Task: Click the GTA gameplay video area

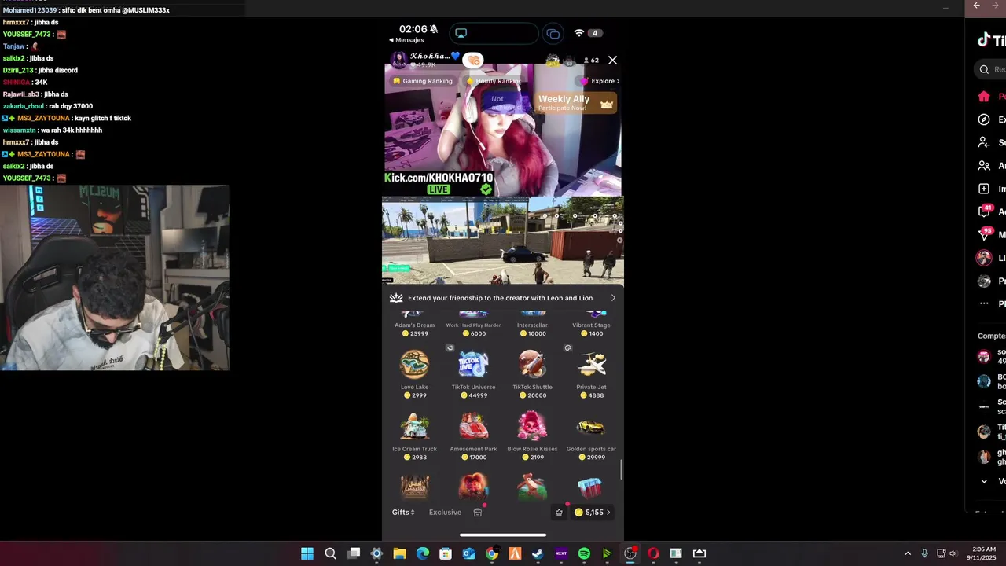Action: [x=503, y=240]
